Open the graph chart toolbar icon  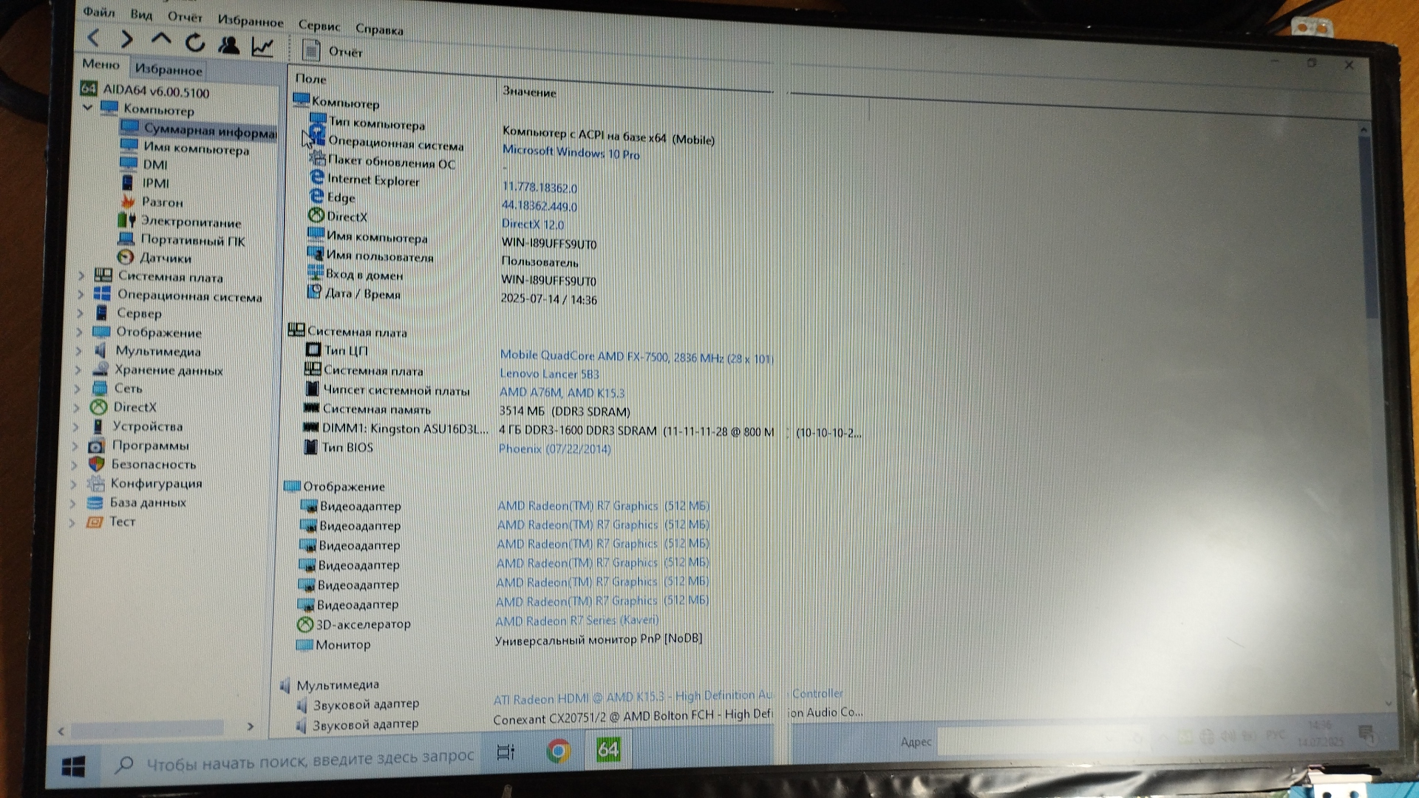[262, 47]
